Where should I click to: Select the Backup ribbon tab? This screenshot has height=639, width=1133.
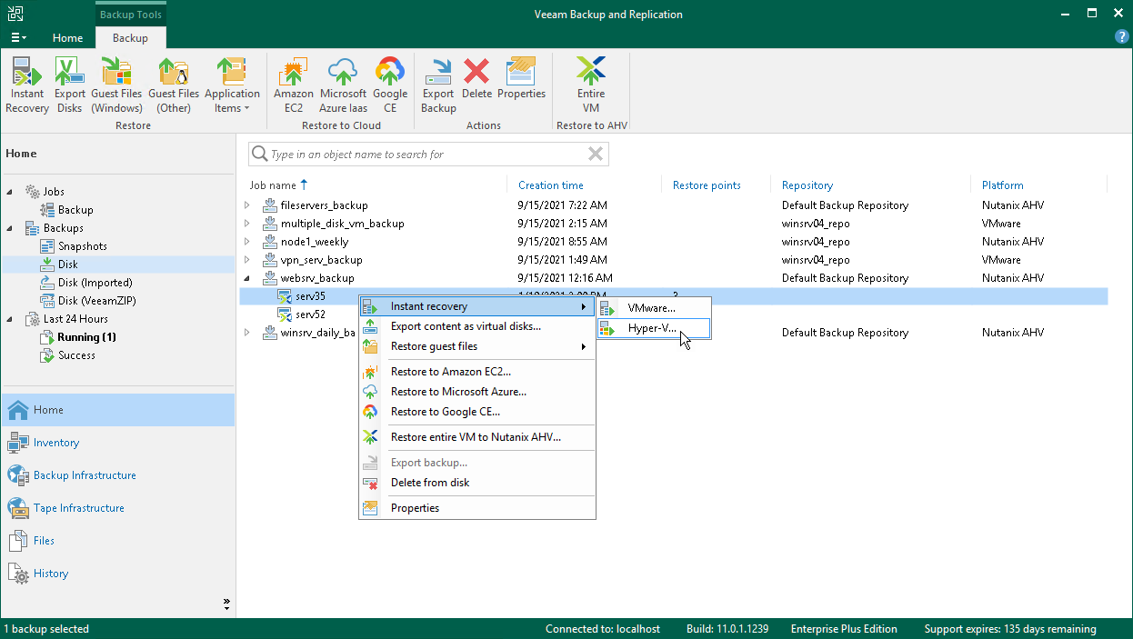coord(130,38)
